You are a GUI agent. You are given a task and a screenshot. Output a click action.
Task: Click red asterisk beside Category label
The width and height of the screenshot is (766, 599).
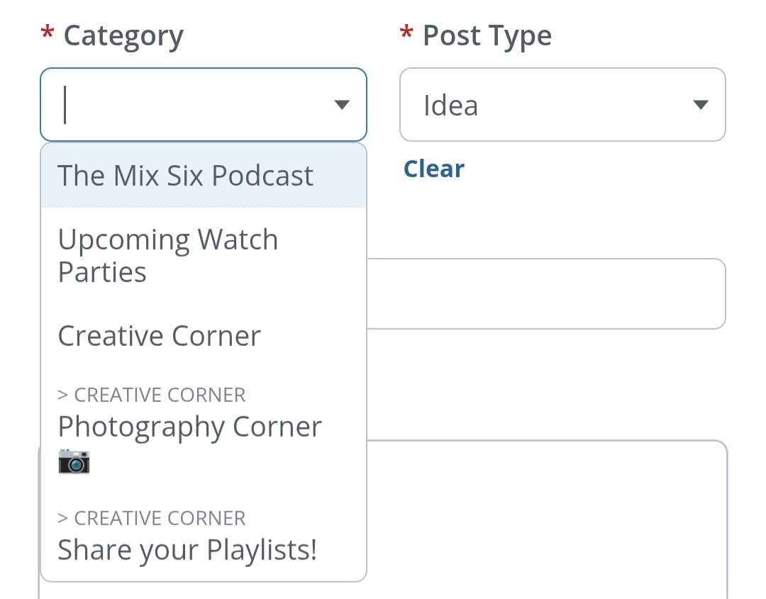point(48,34)
